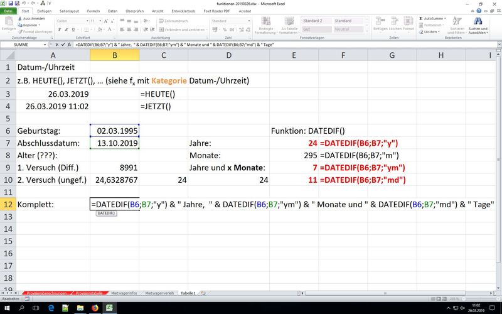Image resolution: width=502 pixels, height=314 pixels.
Task: Switch to the Mietwagenverleih sheet tab
Action: pyautogui.click(x=159, y=293)
